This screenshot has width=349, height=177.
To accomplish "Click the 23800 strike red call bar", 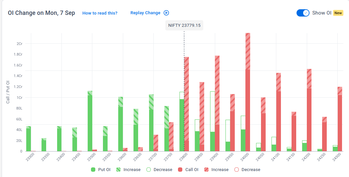I will click(187, 104).
